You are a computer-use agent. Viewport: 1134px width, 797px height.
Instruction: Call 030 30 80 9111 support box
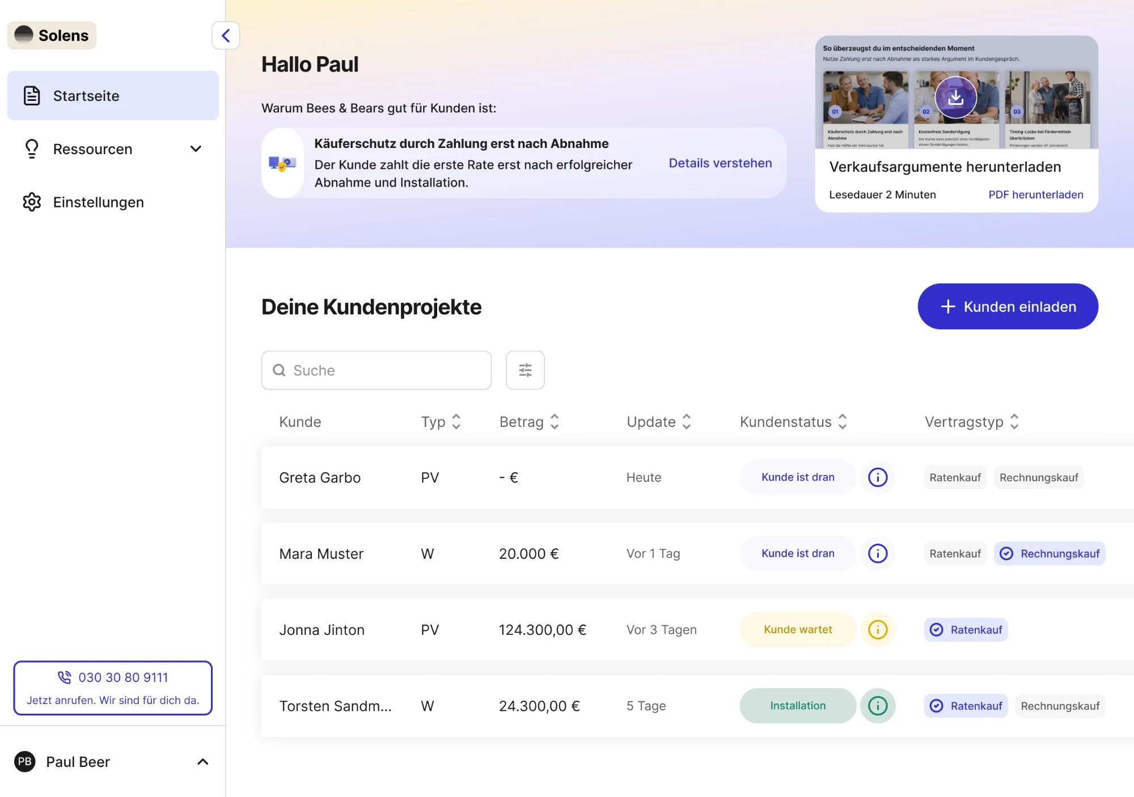113,688
